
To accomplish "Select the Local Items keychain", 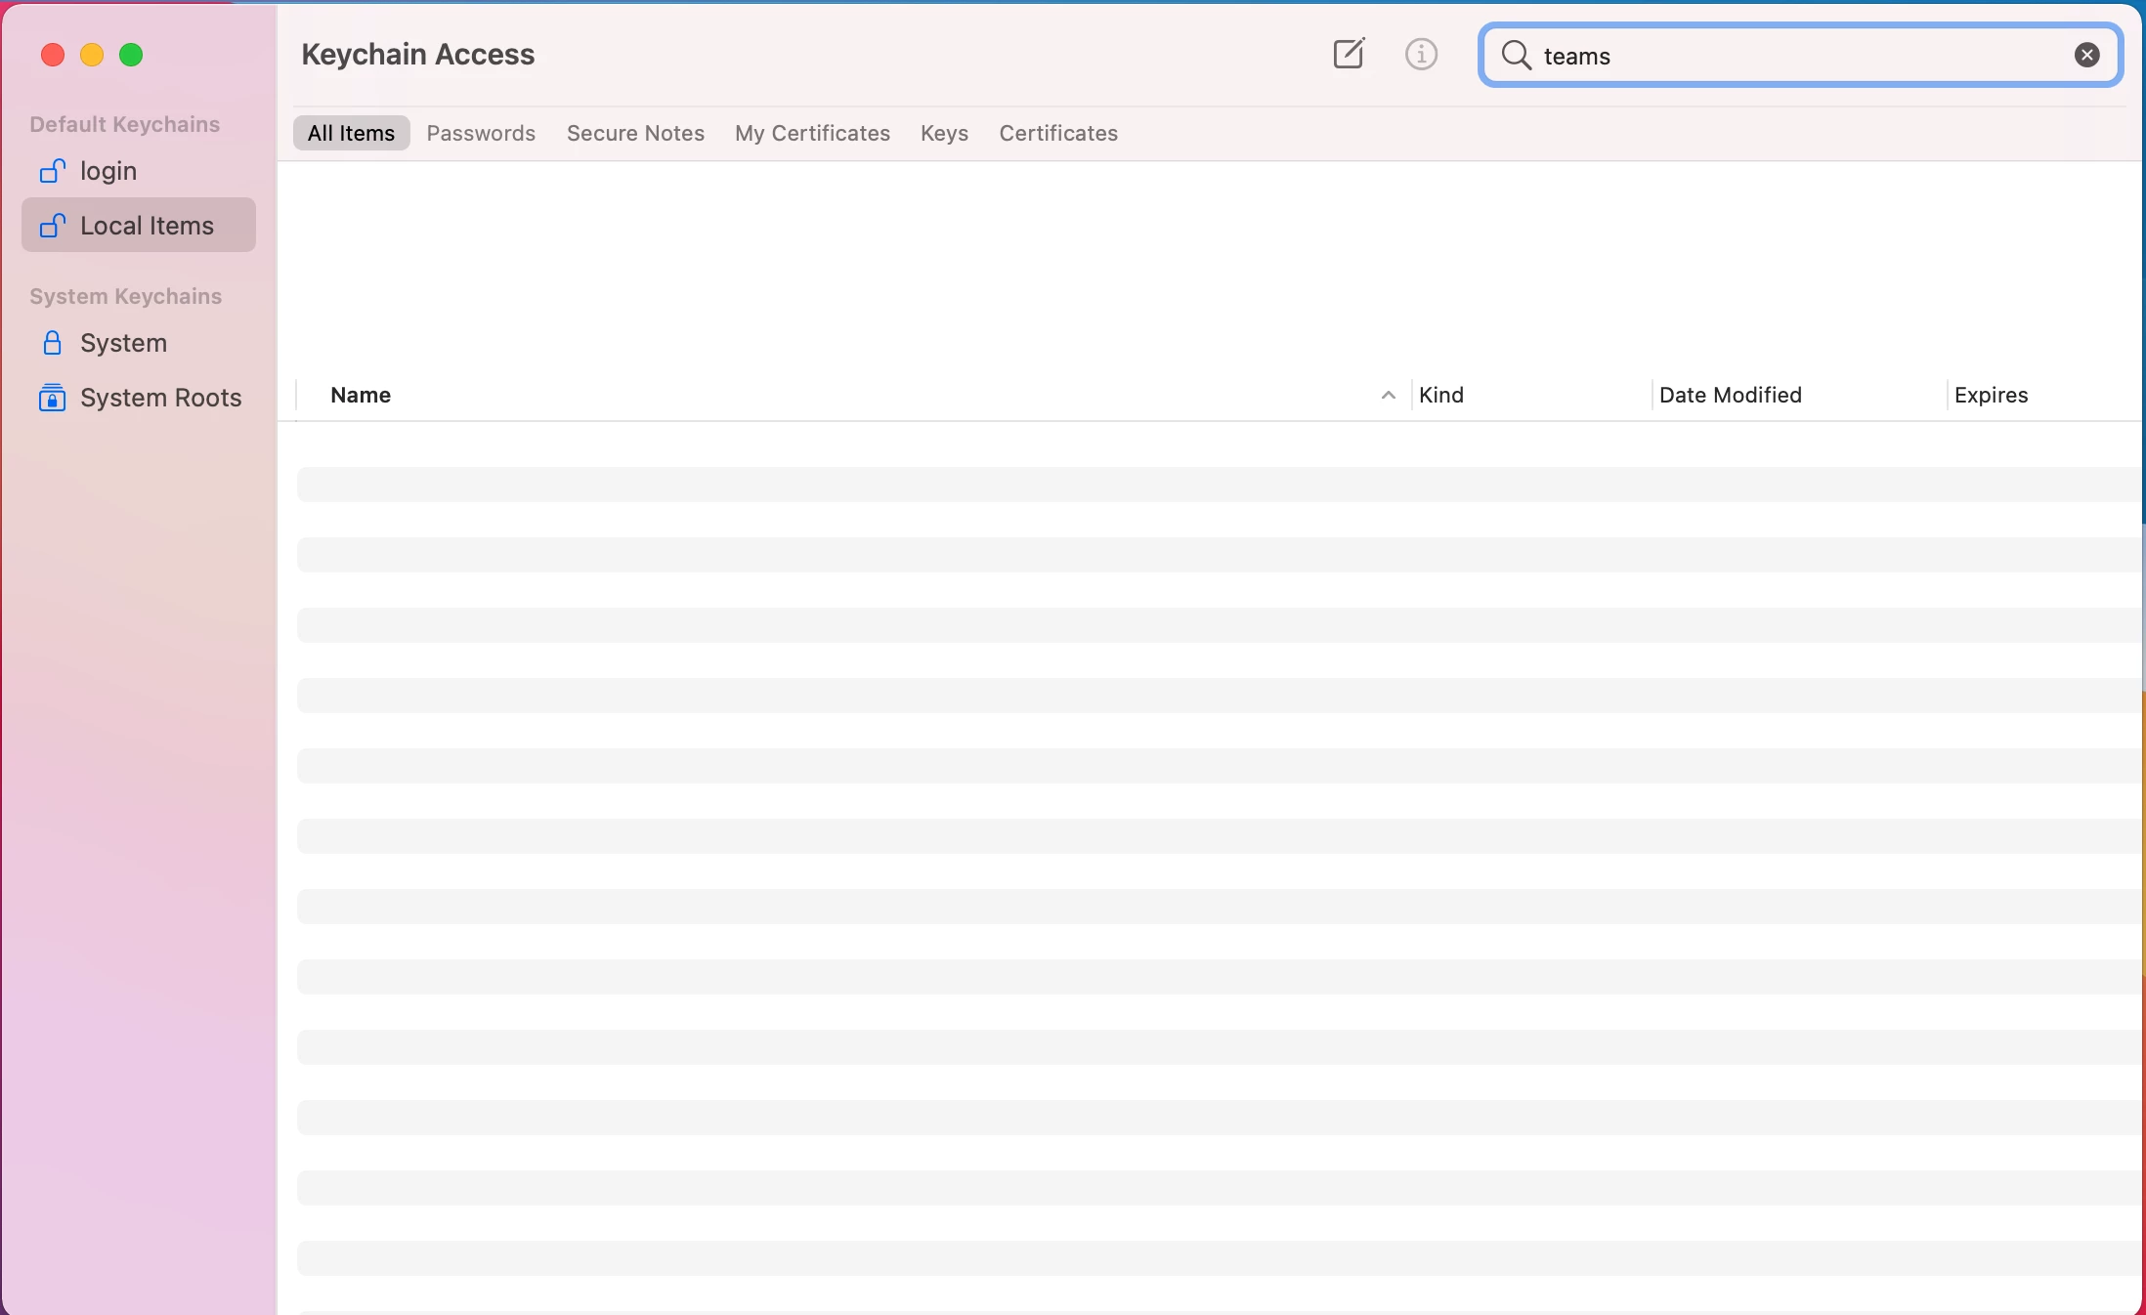I will click(x=139, y=225).
